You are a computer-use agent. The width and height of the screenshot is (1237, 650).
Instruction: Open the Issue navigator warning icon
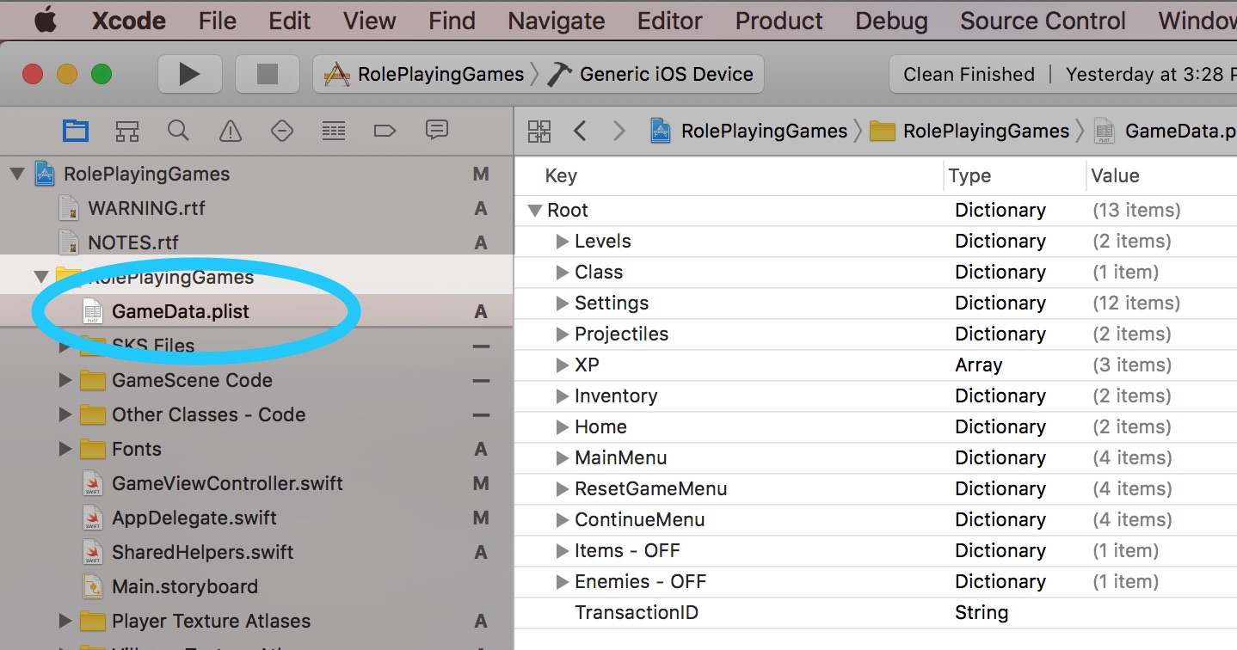tap(230, 130)
